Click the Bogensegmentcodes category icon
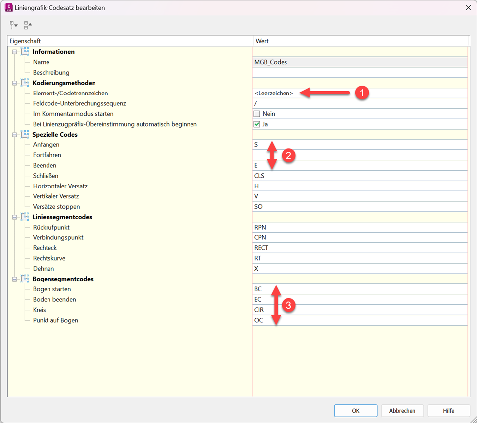Screen dimensions: 477x423 [x=25, y=279]
